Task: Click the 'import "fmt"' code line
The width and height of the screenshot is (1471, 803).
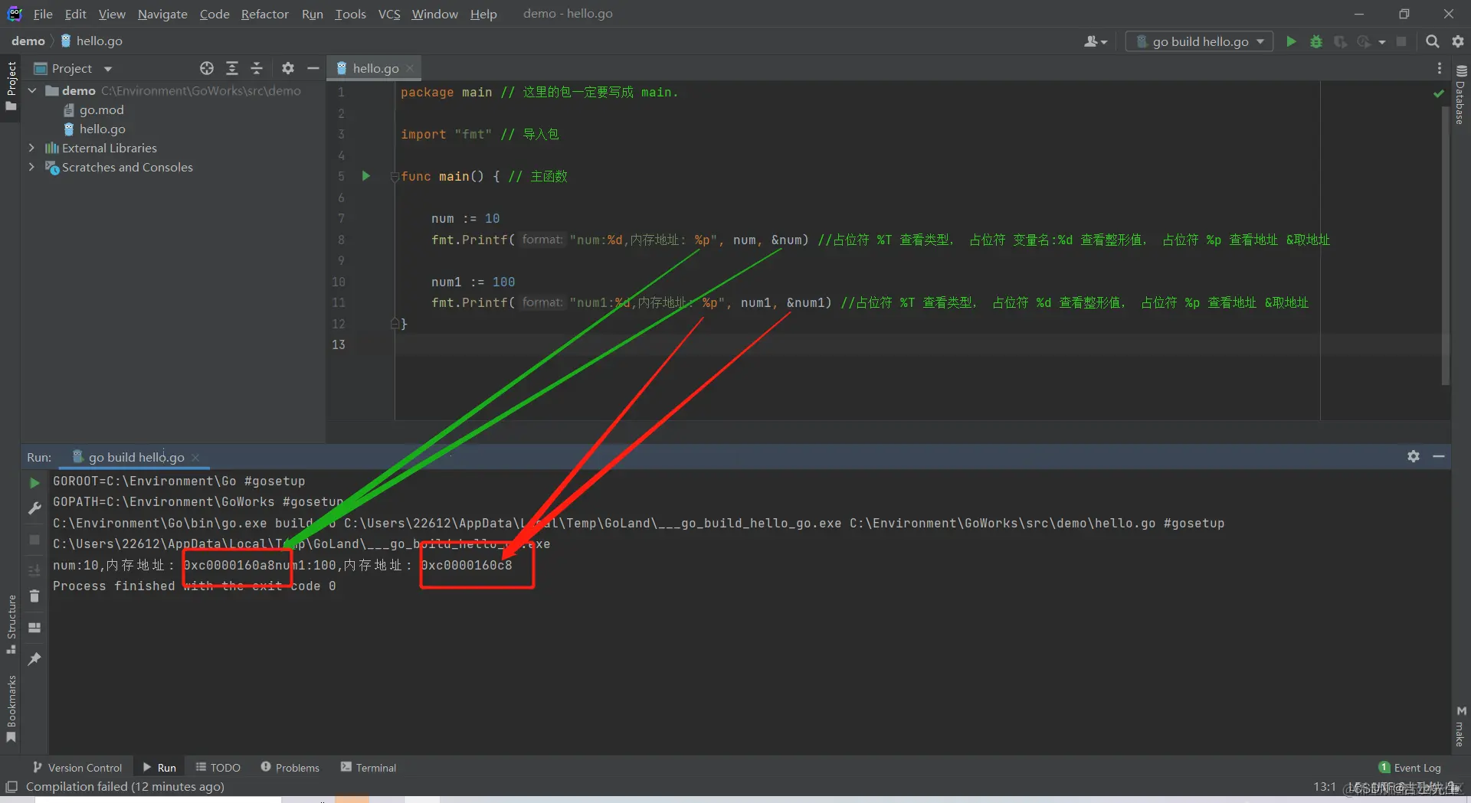Action: [x=480, y=134]
